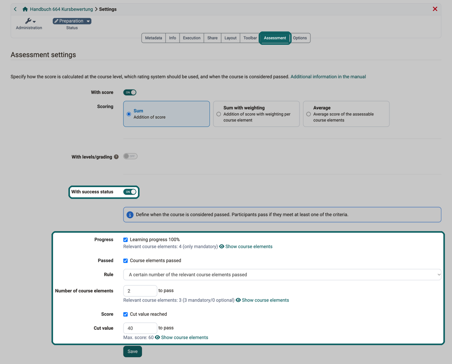The image size is (452, 364).
Task: Close the settings with red X
Action: coord(435,9)
